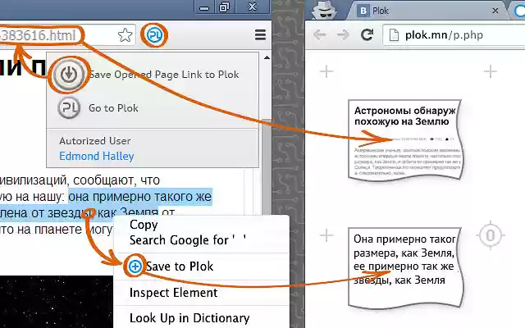Go back in the Plok browser window
The height and width of the screenshot is (328, 525).
tap(319, 34)
